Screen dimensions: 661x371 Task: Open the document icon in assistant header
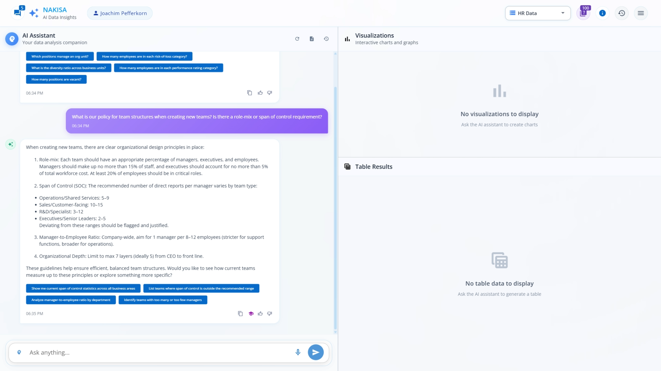312,39
